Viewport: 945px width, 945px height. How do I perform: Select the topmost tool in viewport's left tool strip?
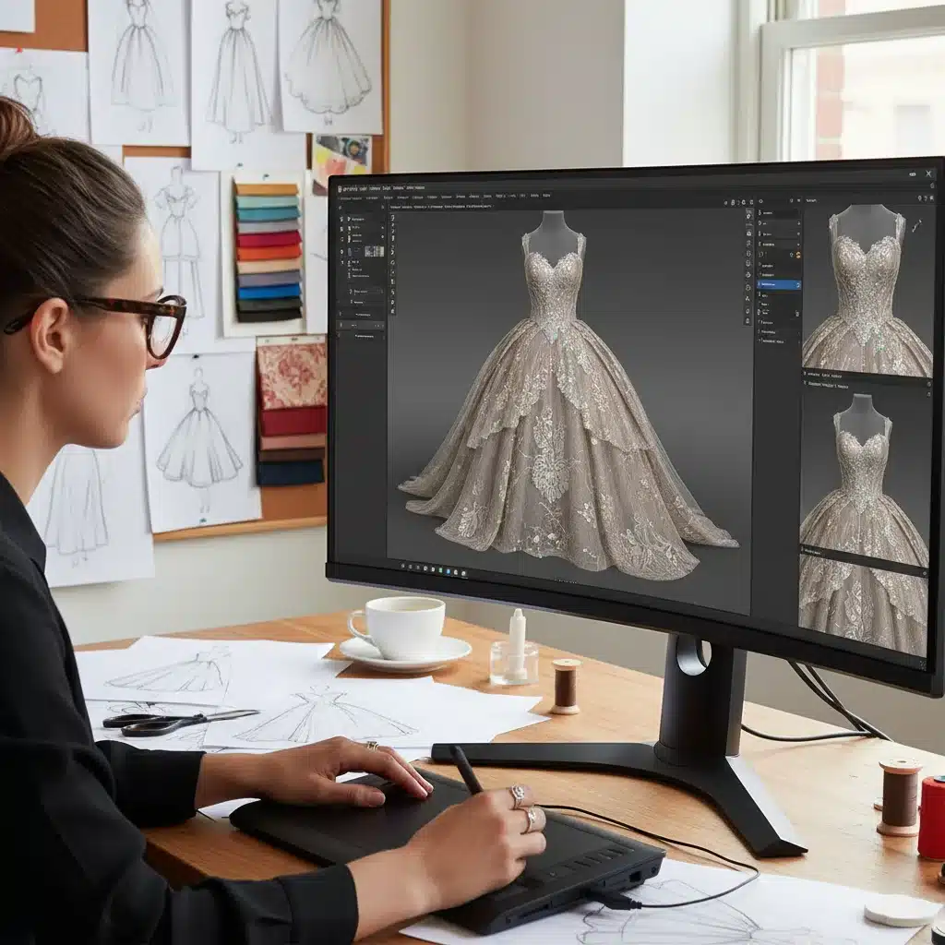(x=393, y=218)
